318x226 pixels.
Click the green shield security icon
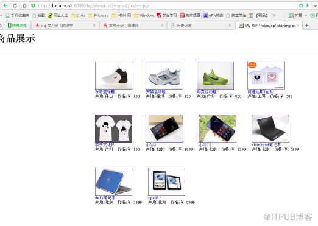click(34, 5)
